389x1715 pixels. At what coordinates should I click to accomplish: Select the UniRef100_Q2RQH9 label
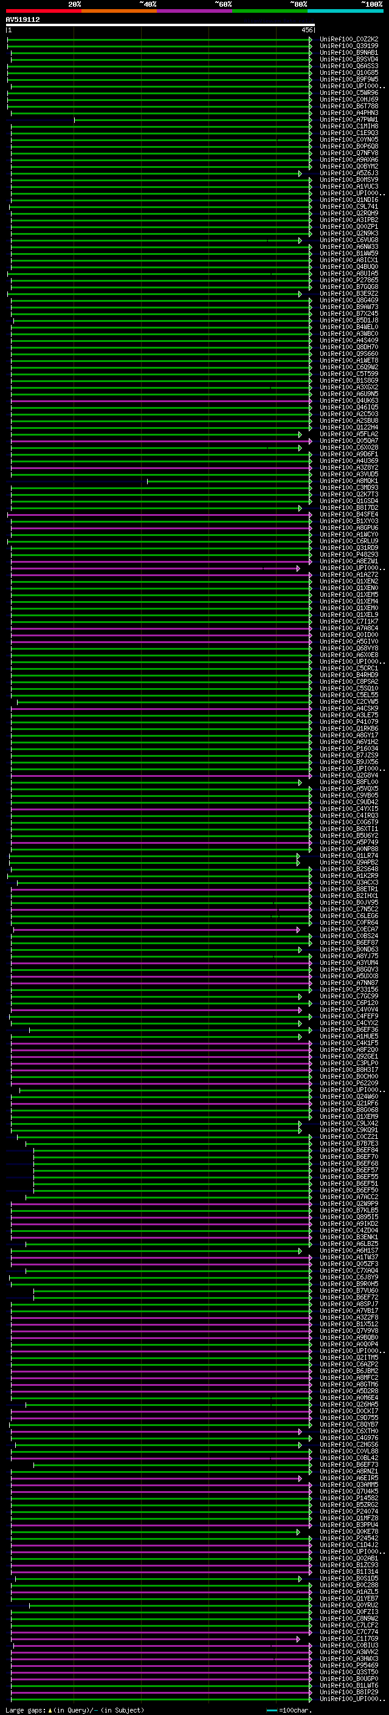(x=349, y=213)
